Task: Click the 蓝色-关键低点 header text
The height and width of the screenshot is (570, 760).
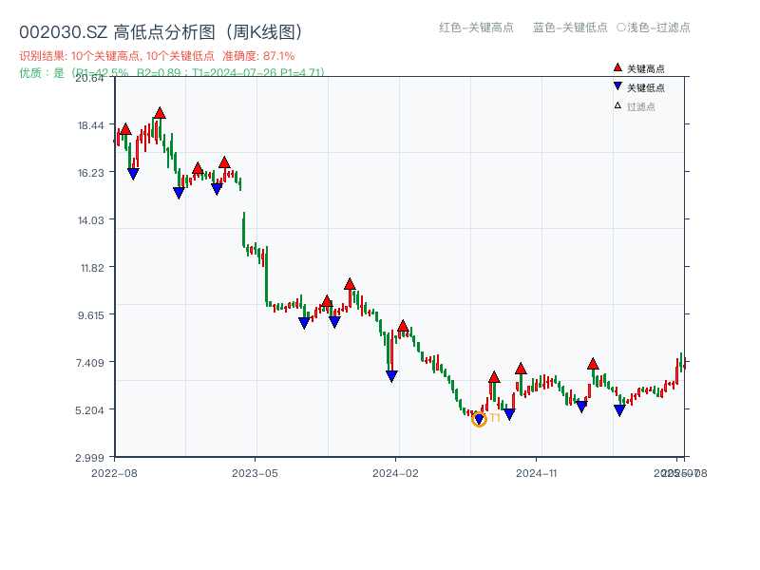Action: click(x=570, y=28)
